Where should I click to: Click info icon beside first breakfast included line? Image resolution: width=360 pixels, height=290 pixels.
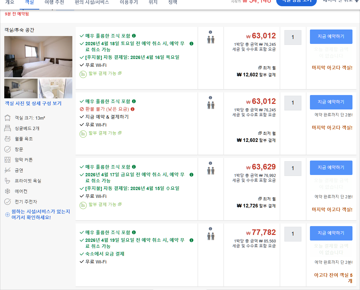134,36
